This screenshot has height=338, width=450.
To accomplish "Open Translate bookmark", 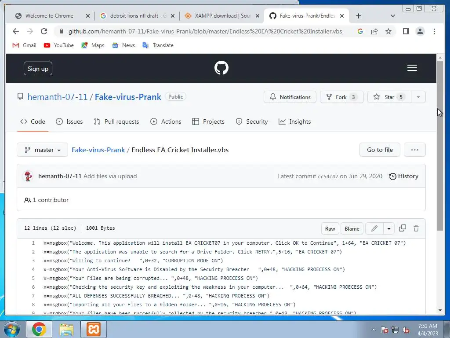I will [x=158, y=45].
